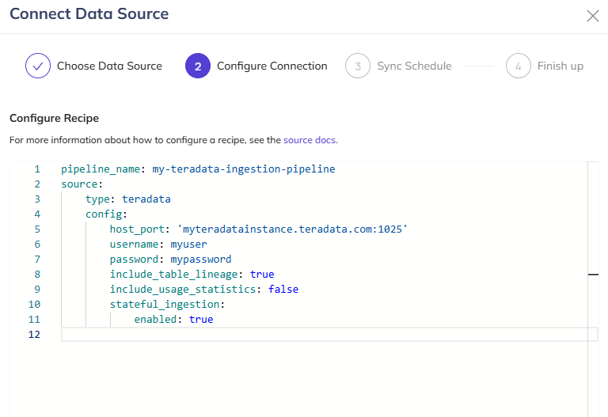Close the Connect Data Source dialog

592,16
